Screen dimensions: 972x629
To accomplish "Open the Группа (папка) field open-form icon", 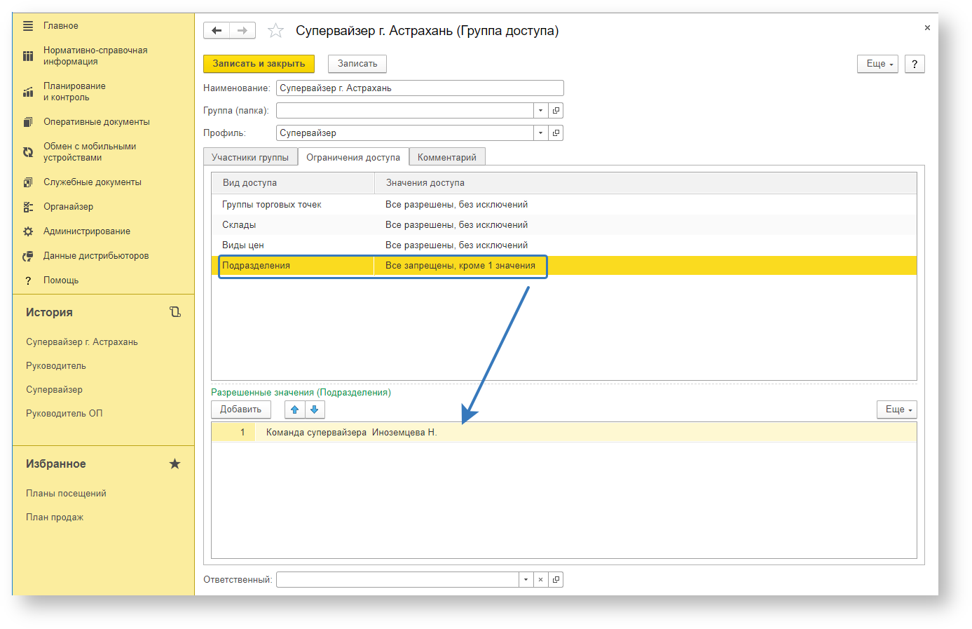I will pyautogui.click(x=556, y=111).
